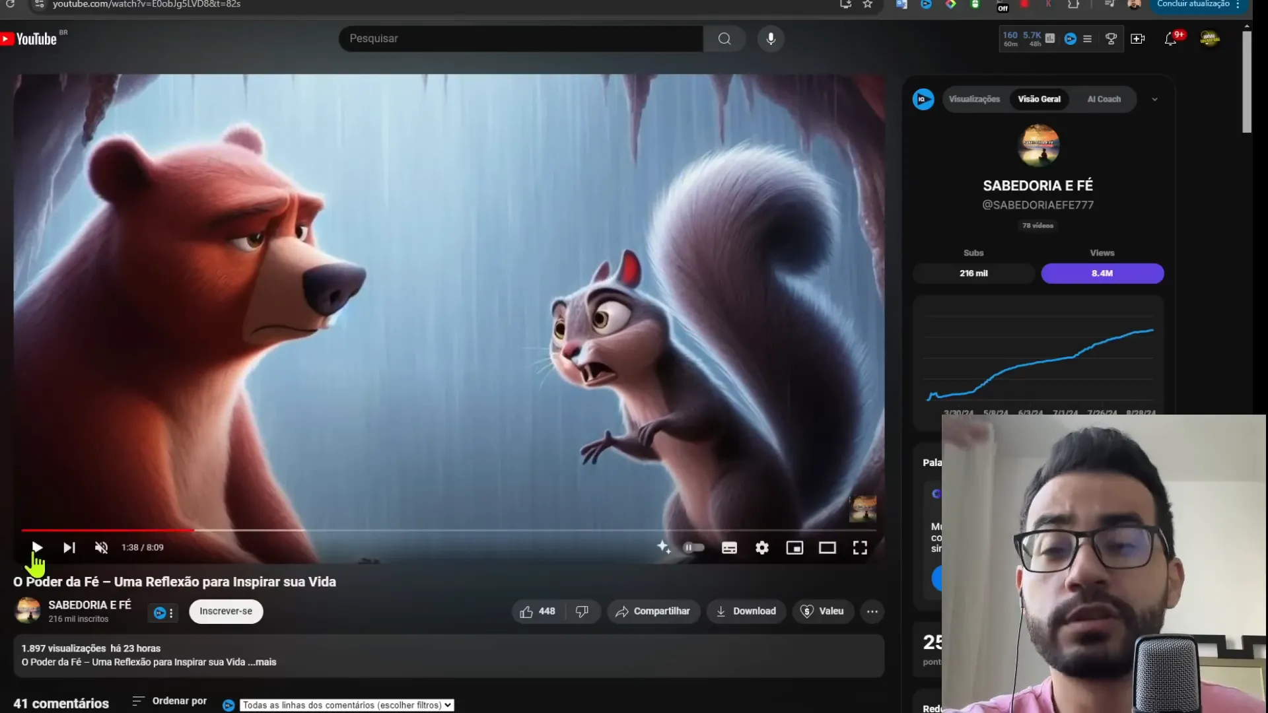
Task: Focus the Pesquisar search field
Action: (520, 38)
